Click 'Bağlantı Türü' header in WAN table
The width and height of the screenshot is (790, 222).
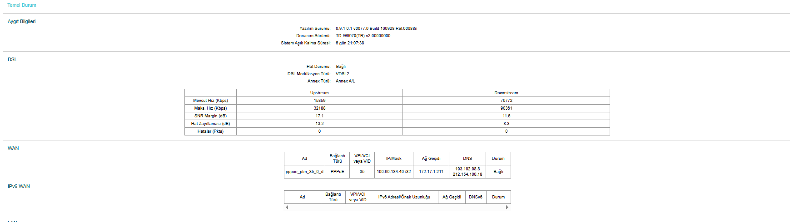click(337, 159)
